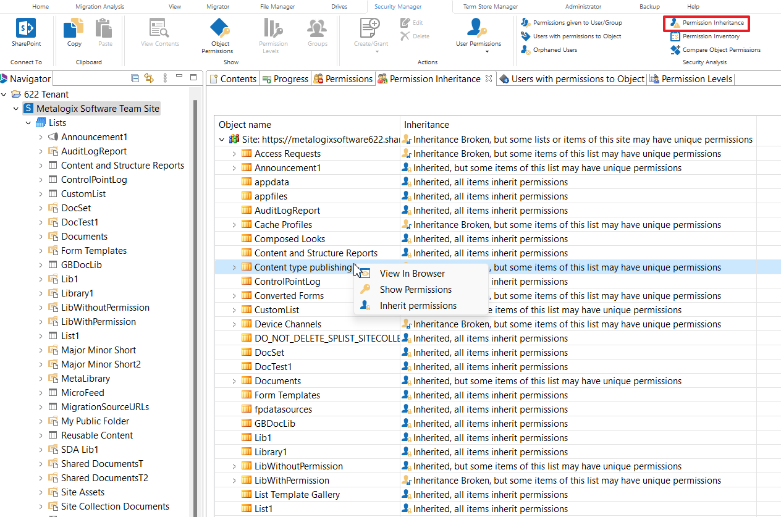The height and width of the screenshot is (517, 781).
Task: Collapse the 622 Tenant node
Action: [5, 95]
